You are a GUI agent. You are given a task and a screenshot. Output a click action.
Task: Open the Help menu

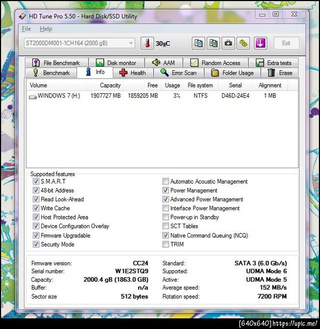(x=46, y=29)
